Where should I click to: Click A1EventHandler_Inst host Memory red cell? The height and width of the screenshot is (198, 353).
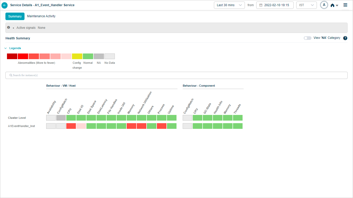tap(131, 126)
